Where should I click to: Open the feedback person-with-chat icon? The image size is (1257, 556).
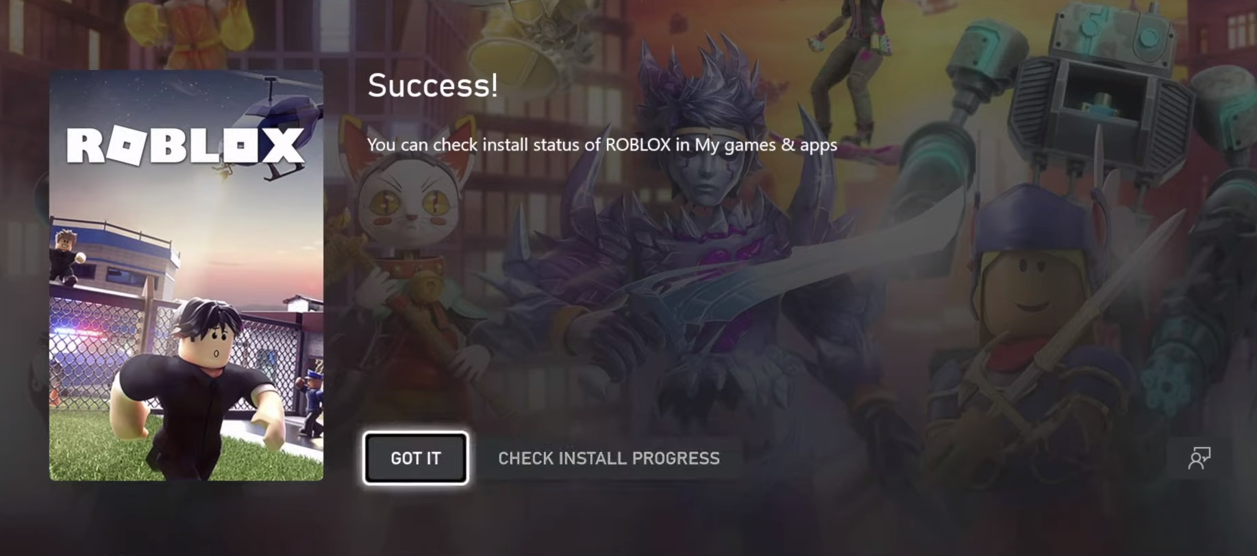(x=1199, y=458)
